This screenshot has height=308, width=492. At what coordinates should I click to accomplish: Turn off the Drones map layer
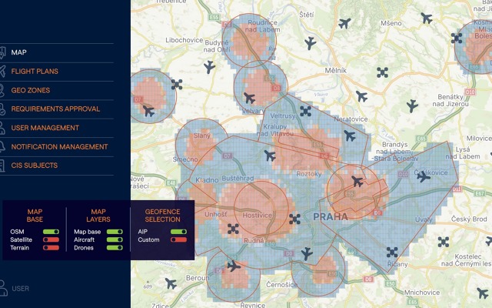pos(115,248)
